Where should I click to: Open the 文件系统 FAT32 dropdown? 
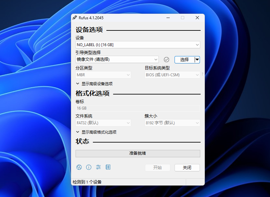coord(103,123)
